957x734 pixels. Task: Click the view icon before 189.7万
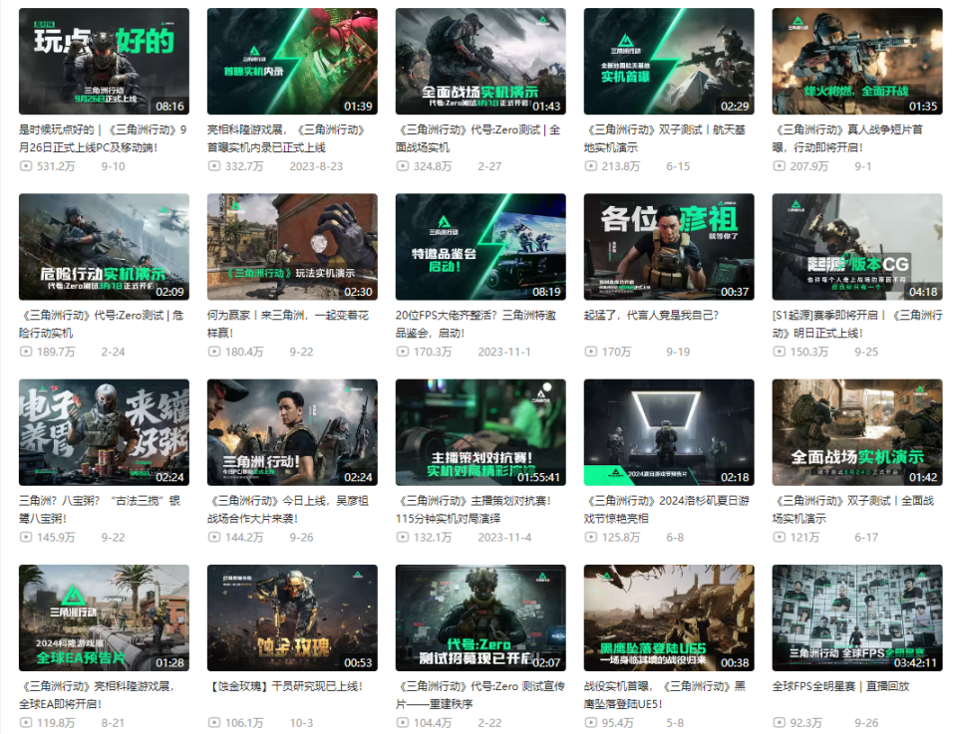click(x=26, y=352)
